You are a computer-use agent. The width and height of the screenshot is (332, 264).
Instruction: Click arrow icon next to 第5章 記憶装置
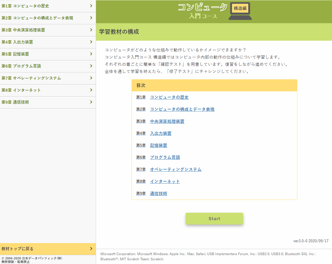pos(91,54)
